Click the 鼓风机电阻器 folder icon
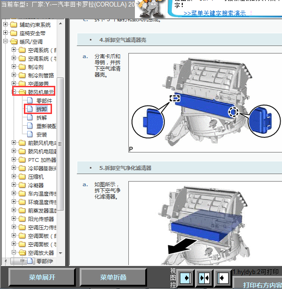 (x=22, y=152)
